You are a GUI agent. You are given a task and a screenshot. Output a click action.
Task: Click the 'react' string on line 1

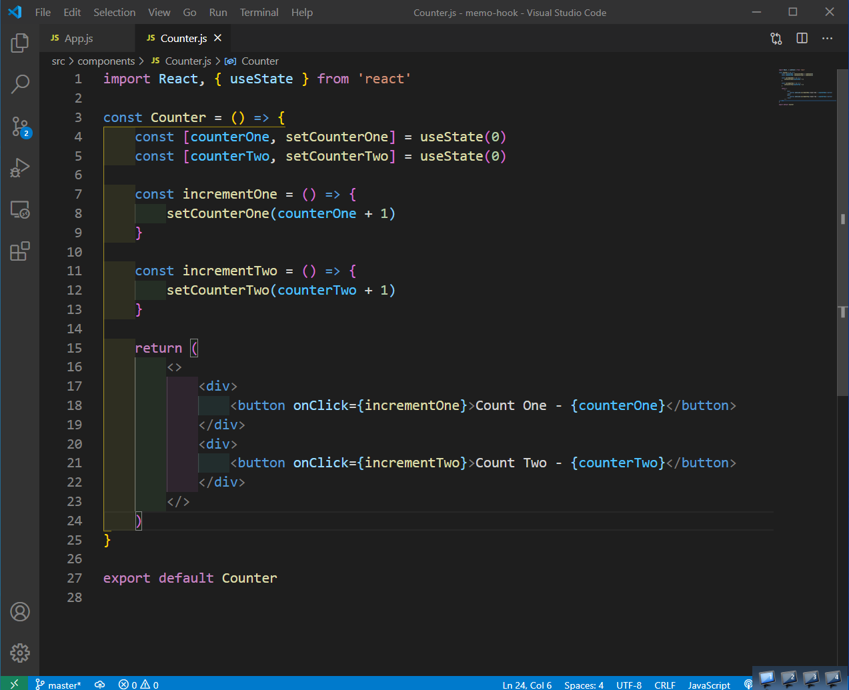tap(384, 79)
